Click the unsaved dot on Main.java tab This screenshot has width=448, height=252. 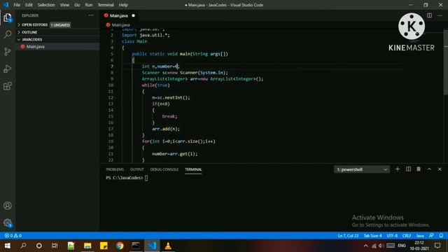point(134,15)
